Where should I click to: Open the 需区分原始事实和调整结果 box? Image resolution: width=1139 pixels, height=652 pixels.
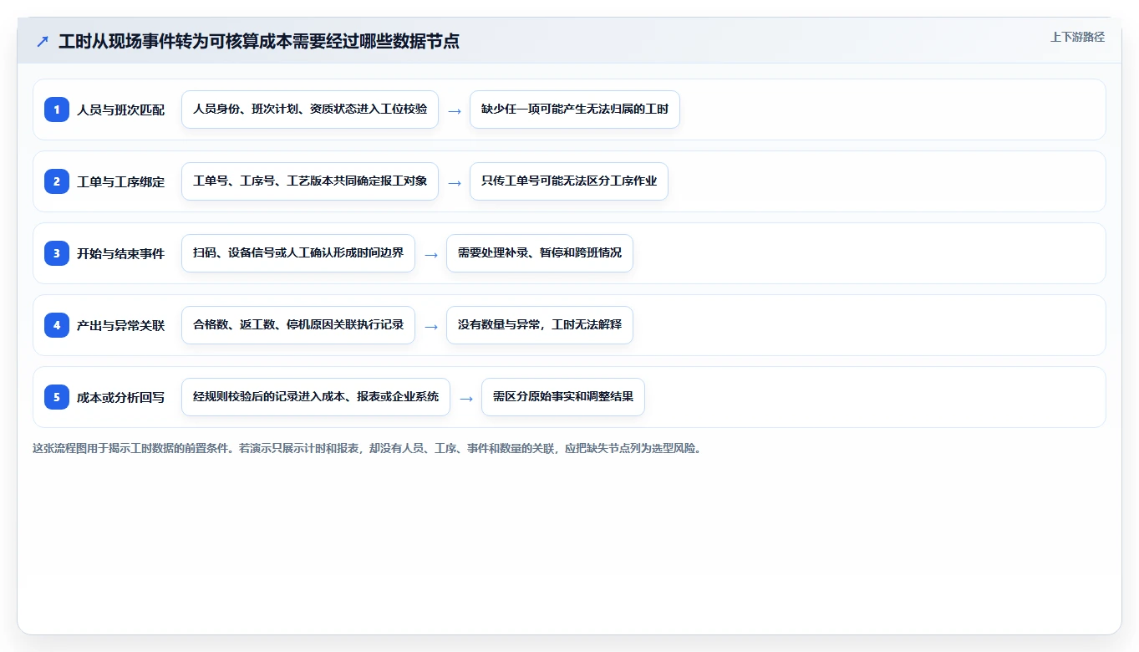(563, 397)
